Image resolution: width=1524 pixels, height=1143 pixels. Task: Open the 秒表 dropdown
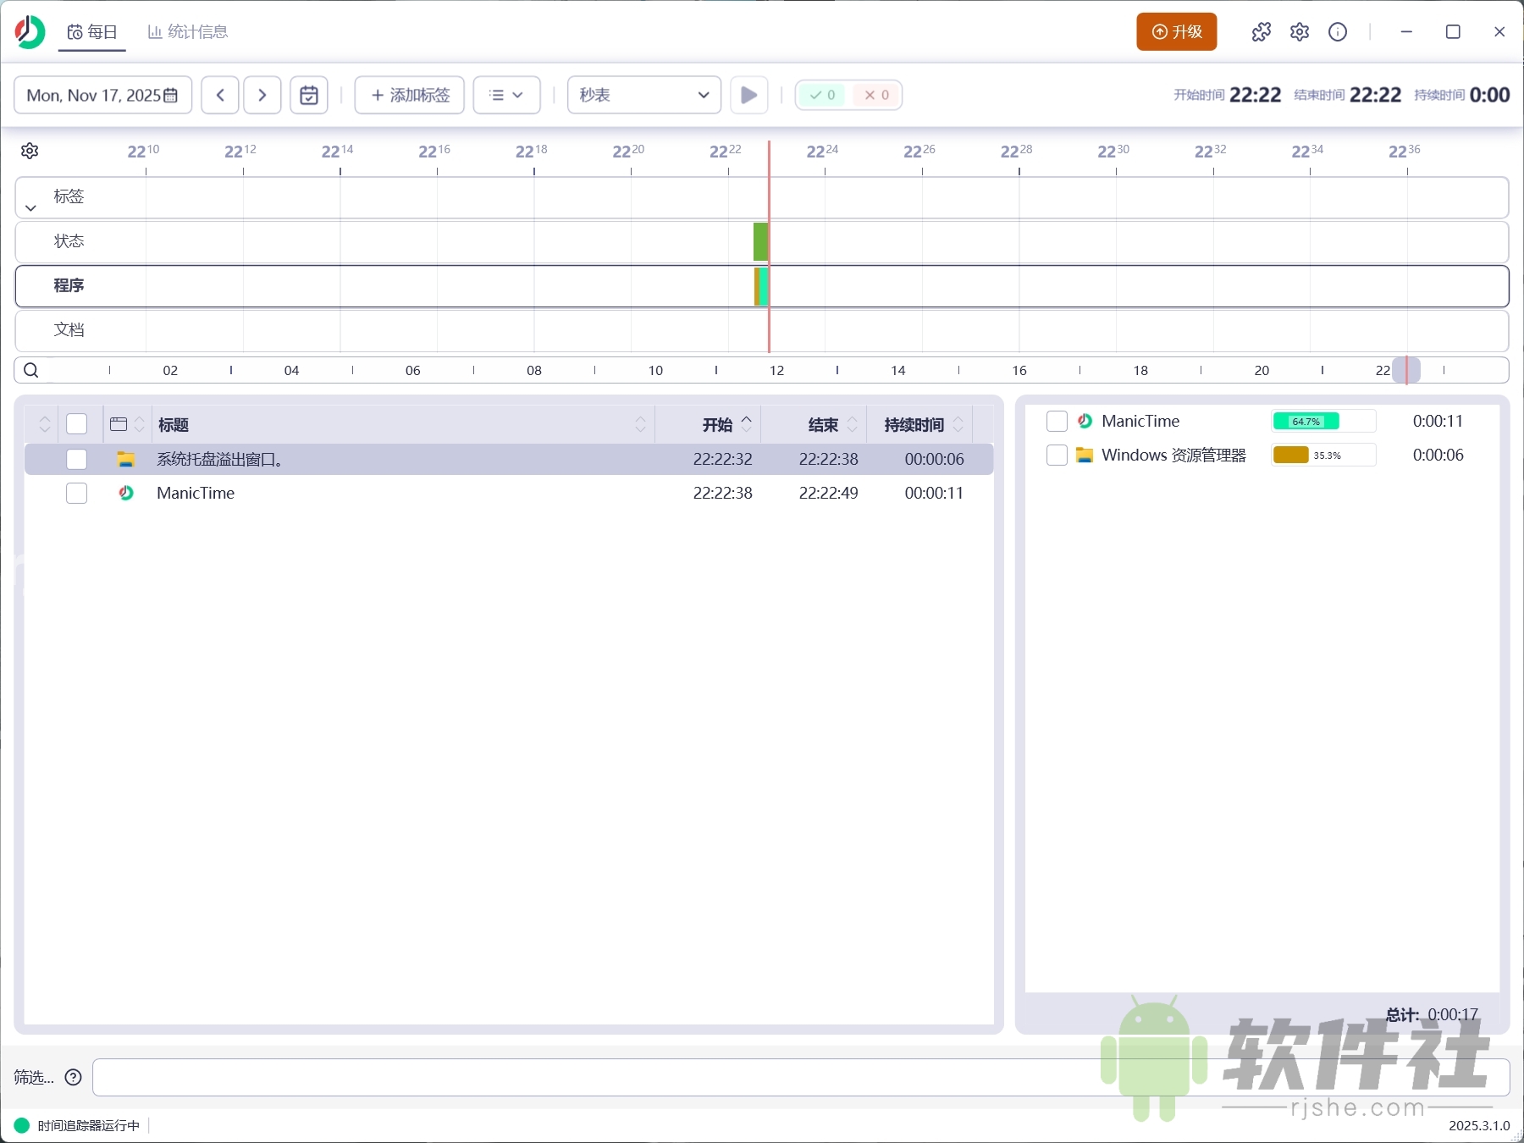(x=643, y=95)
